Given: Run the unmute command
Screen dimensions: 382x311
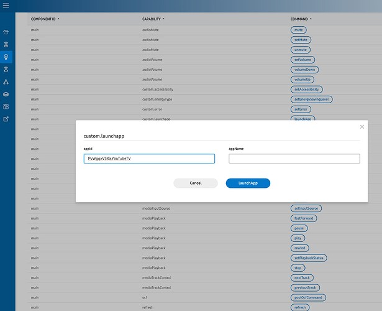Looking at the screenshot, I should (x=301, y=50).
